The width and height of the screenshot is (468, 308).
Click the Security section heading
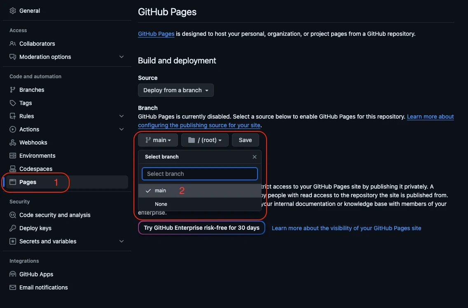coord(19,201)
